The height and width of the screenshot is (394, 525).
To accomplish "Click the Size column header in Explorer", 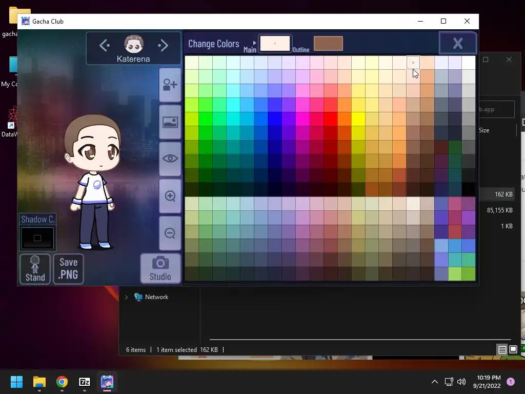I will pos(484,130).
